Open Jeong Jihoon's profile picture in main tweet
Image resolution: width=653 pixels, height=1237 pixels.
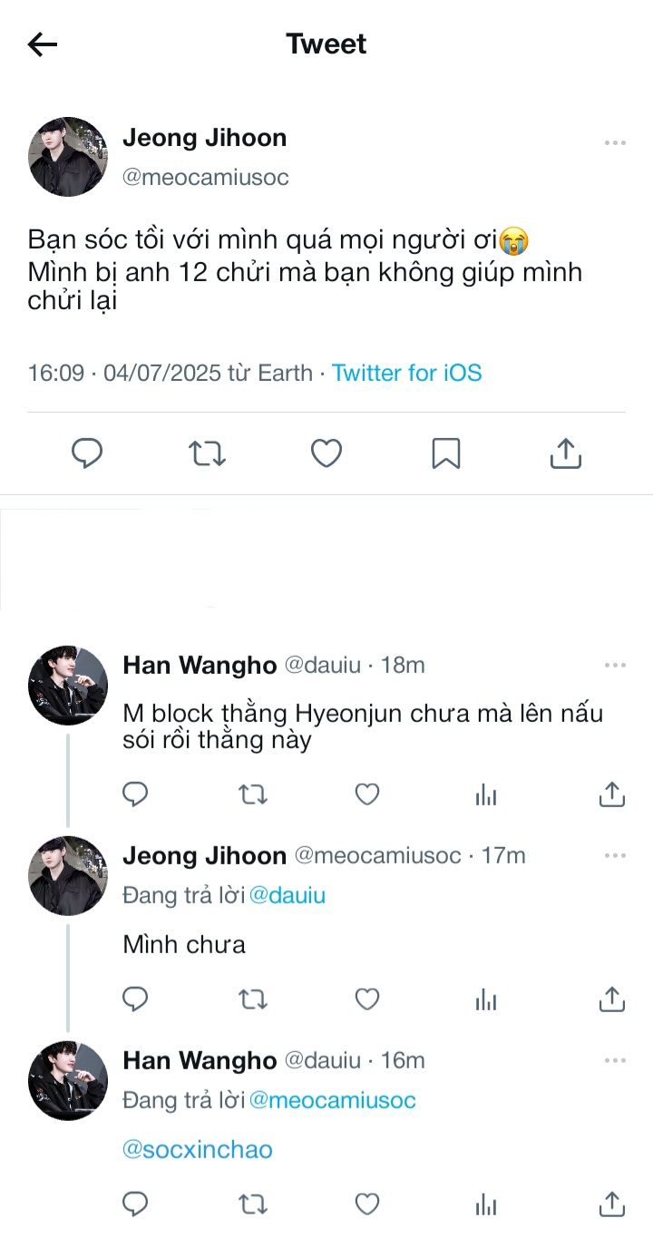click(68, 157)
